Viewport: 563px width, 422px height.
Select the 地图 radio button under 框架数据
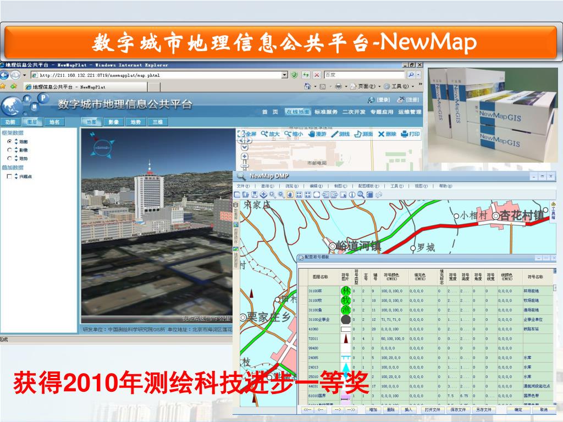10,141
